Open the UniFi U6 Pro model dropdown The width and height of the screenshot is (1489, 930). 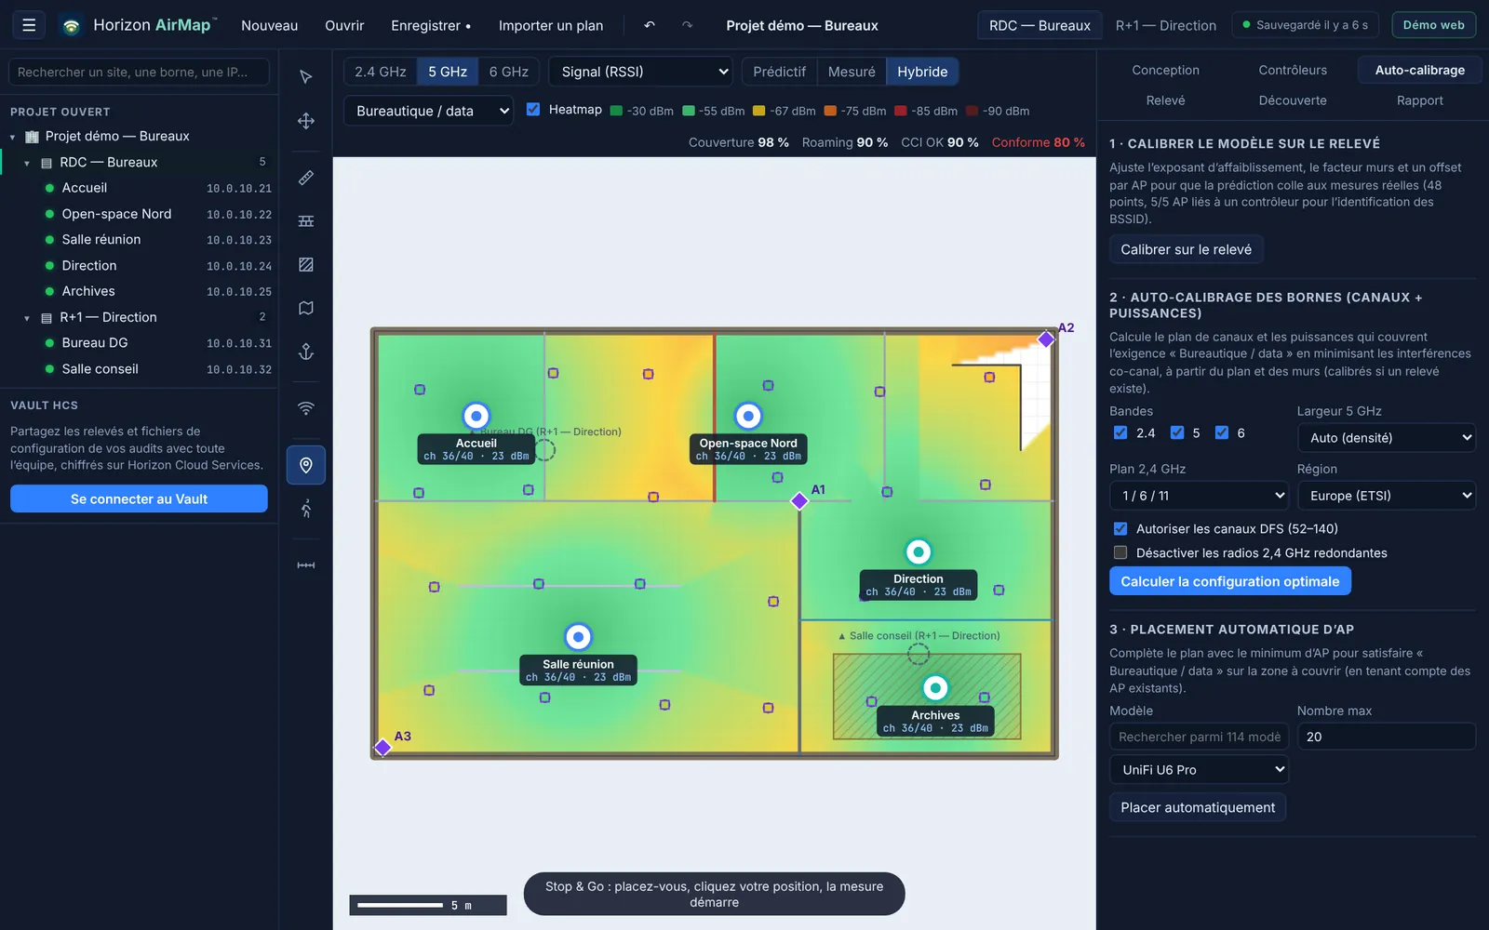coord(1199,770)
